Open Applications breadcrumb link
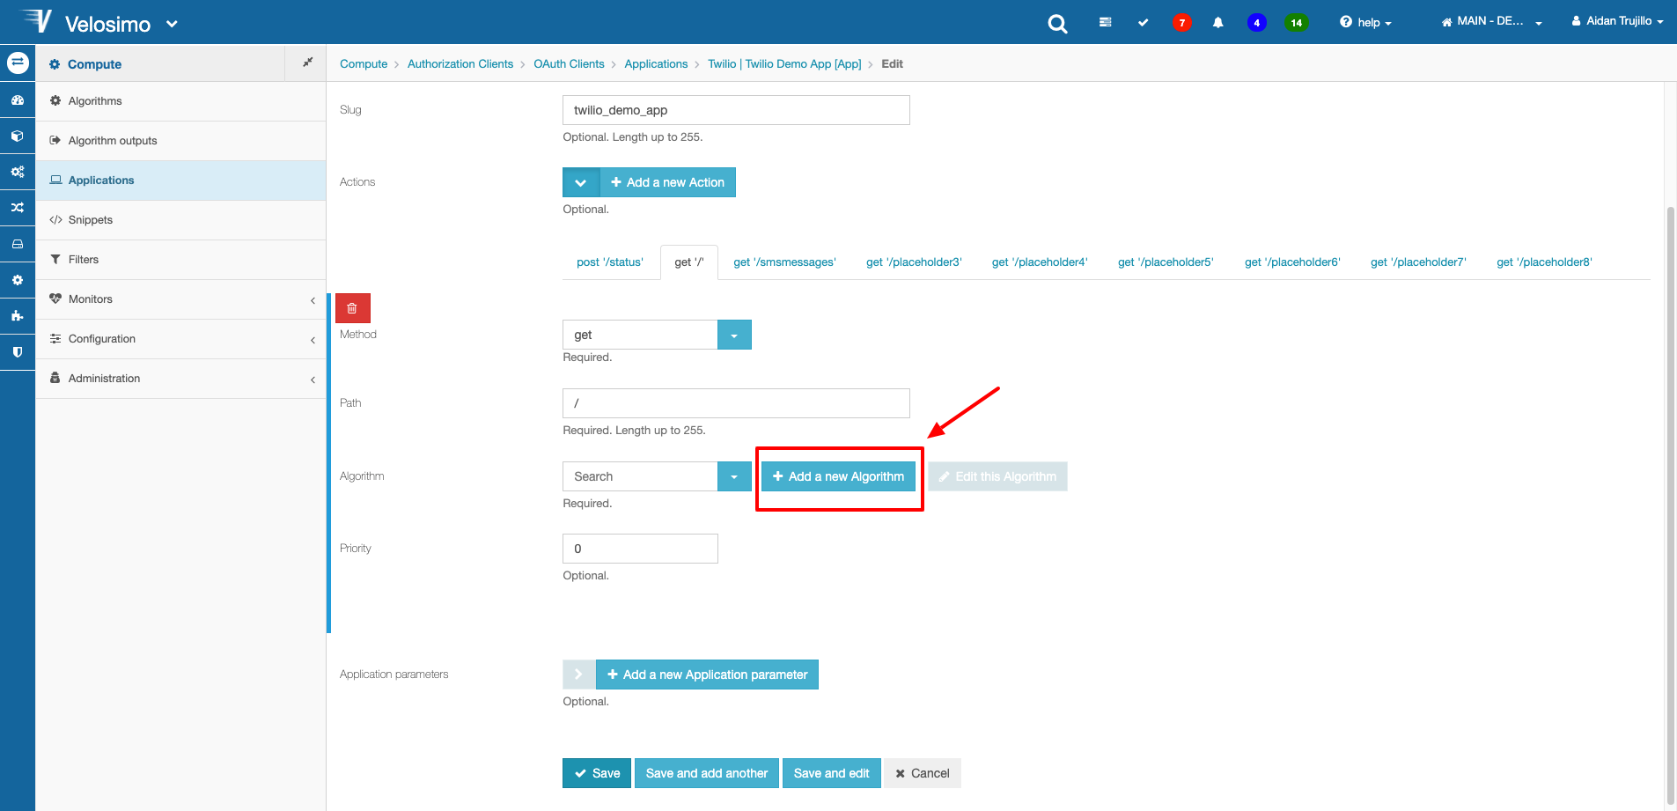The image size is (1677, 811). point(656,63)
